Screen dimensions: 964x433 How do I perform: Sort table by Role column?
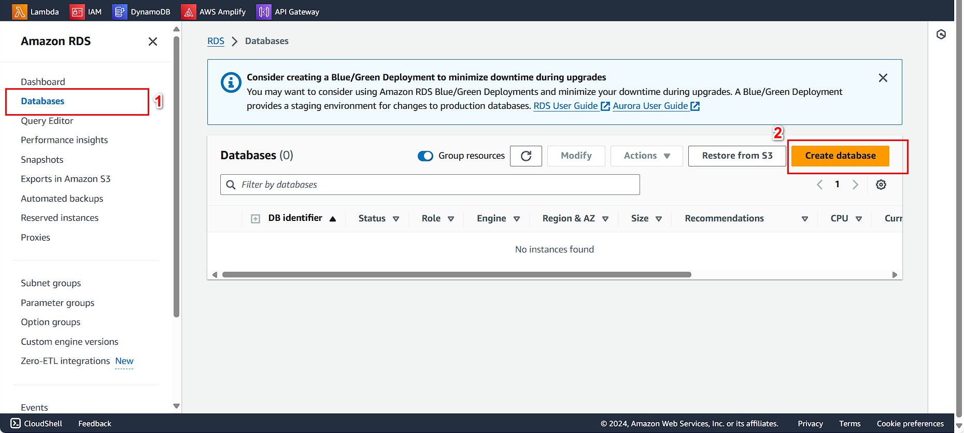451,219
